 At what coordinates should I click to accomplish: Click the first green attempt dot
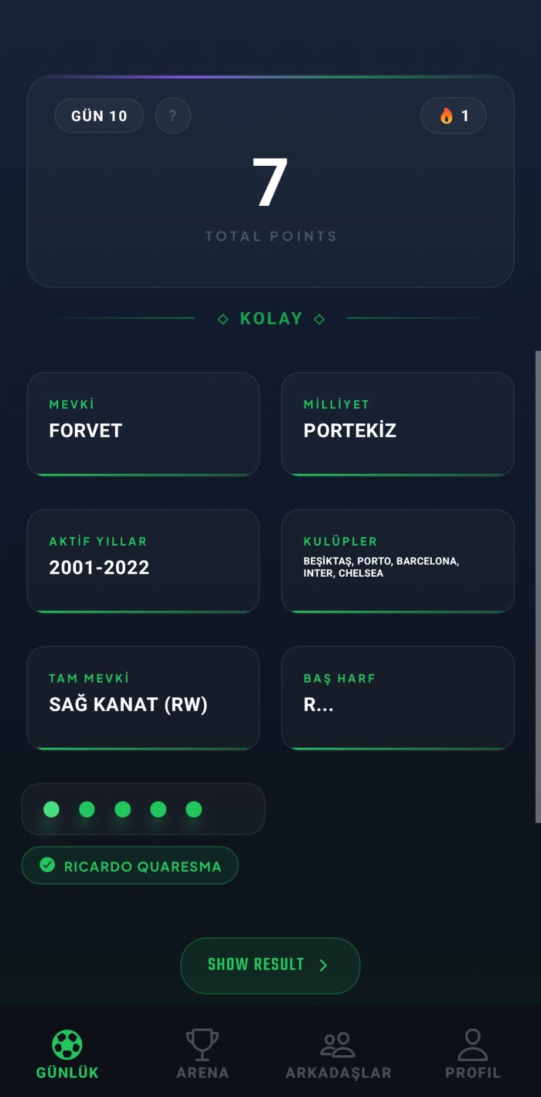(x=52, y=810)
